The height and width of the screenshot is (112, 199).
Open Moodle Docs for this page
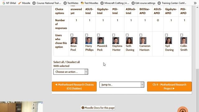tap(98, 108)
